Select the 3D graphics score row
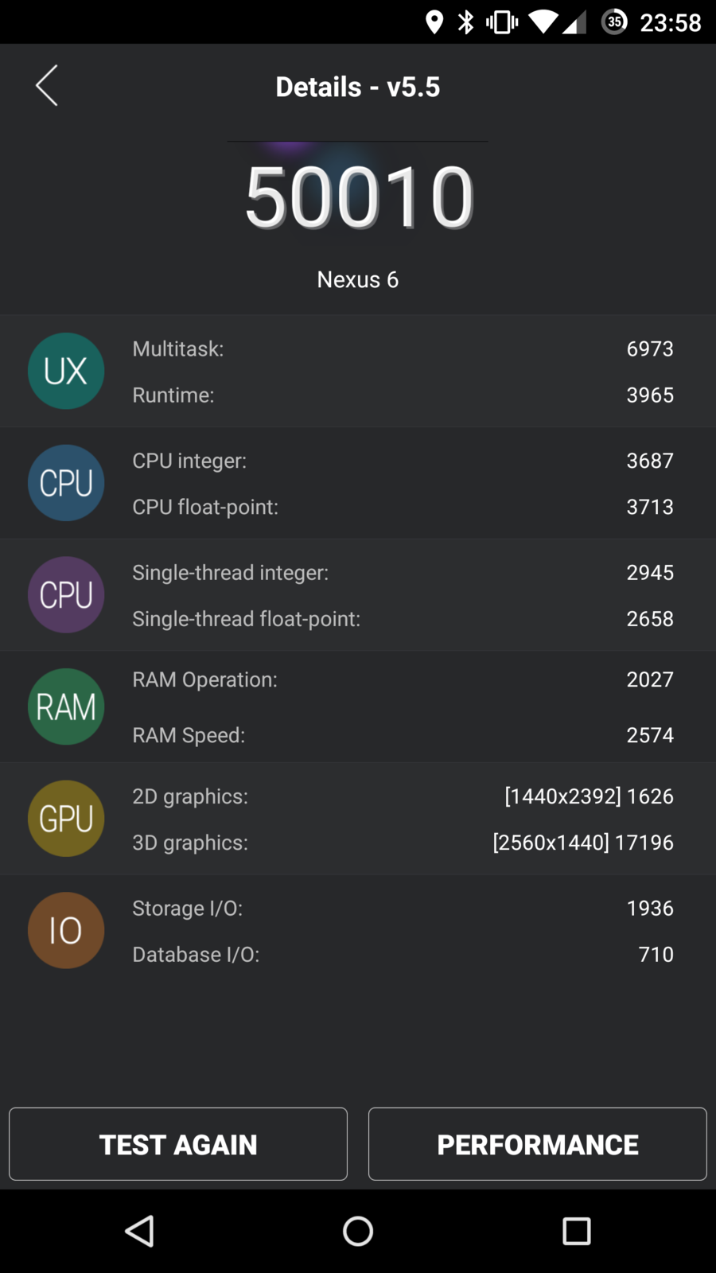Image resolution: width=716 pixels, height=1273 pixels. (402, 843)
